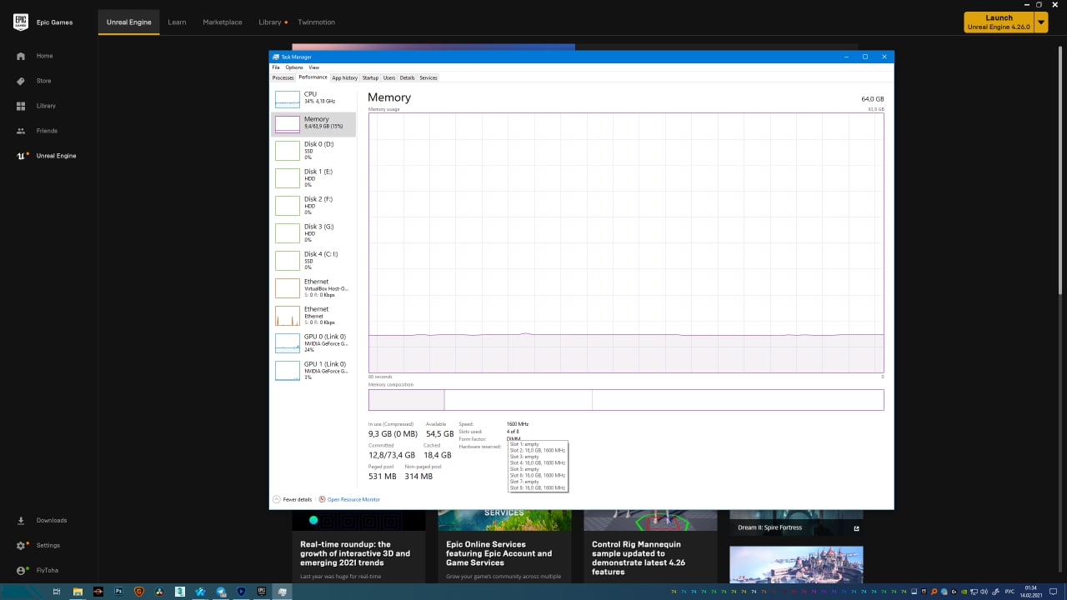The image size is (1067, 600).
Task: Switch to the App history tab
Action: click(x=344, y=77)
